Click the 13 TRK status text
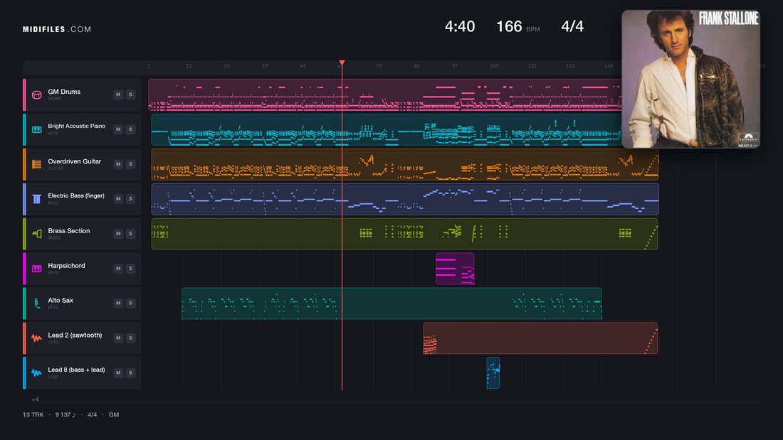The width and height of the screenshot is (783, 440). pos(33,414)
